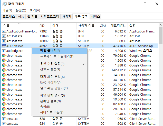Choose 작업 끝내기(E) from the context menu

pyautogui.click(x=59, y=51)
